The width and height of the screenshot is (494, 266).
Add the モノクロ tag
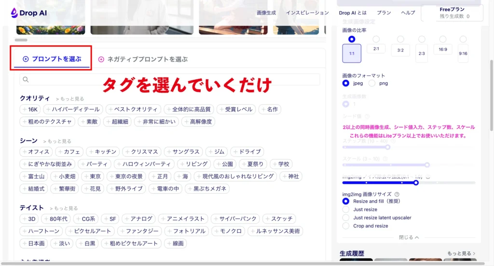[228, 231]
